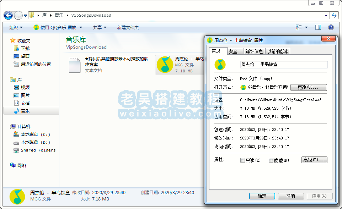Toggle the preview pane icon
The height and width of the screenshot is (209, 342).
click(318, 27)
